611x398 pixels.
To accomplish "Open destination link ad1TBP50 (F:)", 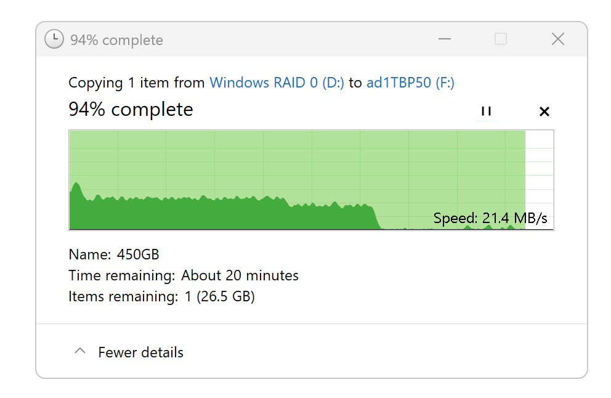I will (410, 83).
